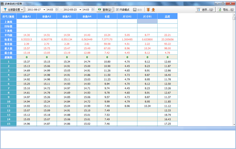Open the 过滤器设置 filter settings dropdown

pyautogui.click(x=14, y=9)
